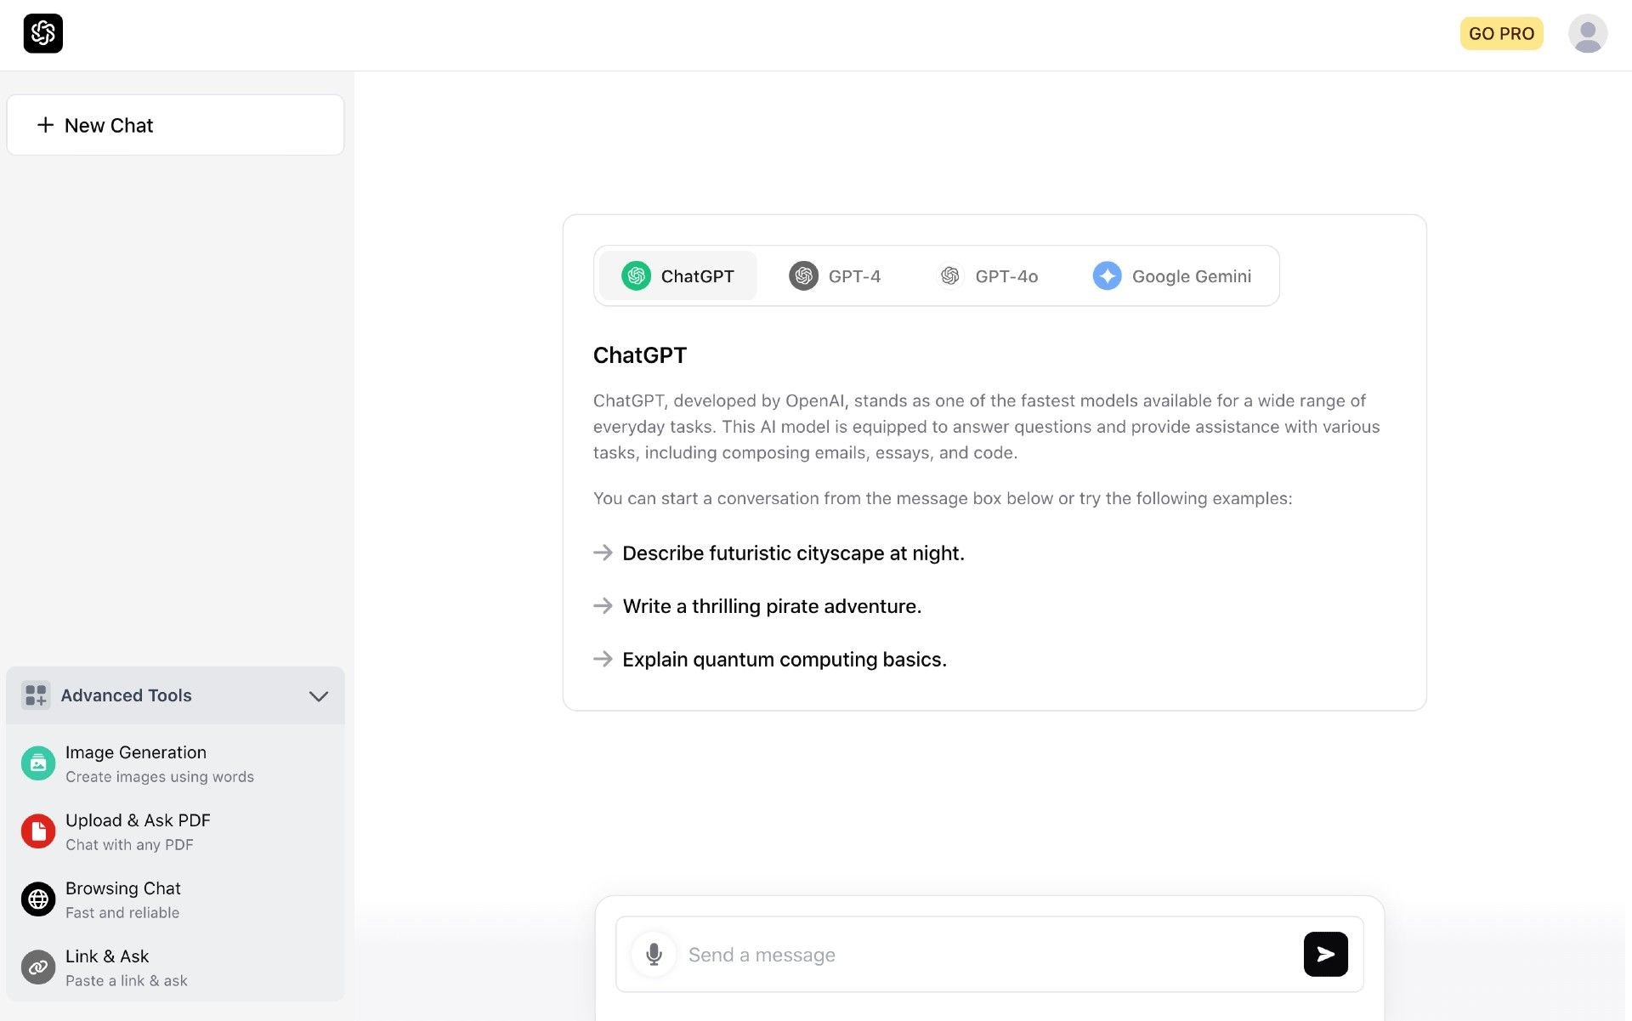The image size is (1632, 1021).
Task: Click the send message button
Action: pyautogui.click(x=1325, y=954)
